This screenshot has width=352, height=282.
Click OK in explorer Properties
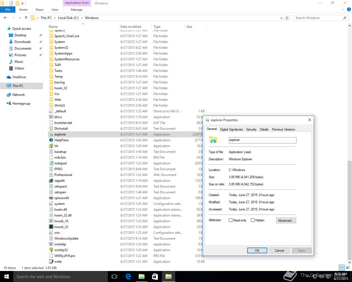pos(257,250)
